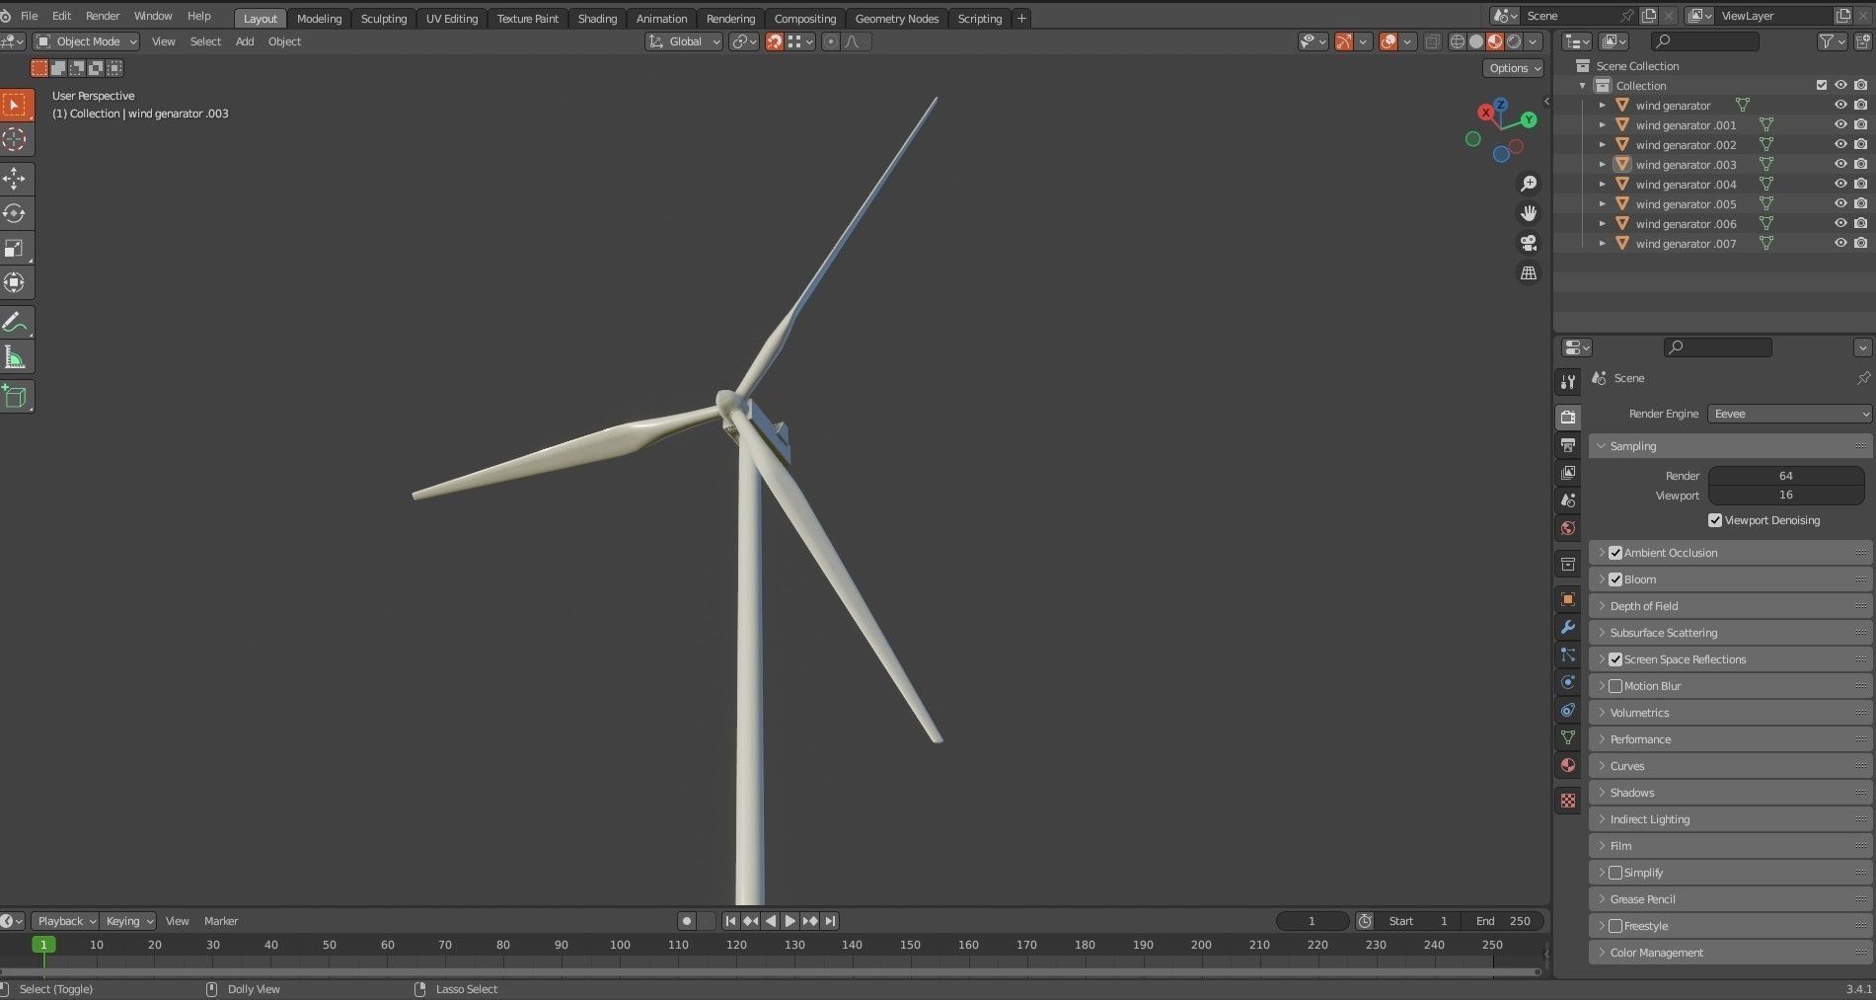Open the Render properties tab

click(1568, 418)
